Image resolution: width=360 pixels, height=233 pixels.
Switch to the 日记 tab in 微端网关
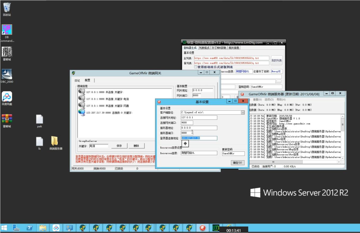(x=77, y=80)
